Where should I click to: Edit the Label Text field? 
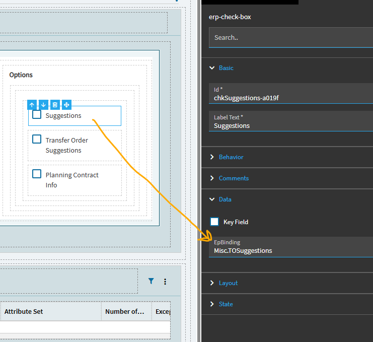click(x=291, y=121)
